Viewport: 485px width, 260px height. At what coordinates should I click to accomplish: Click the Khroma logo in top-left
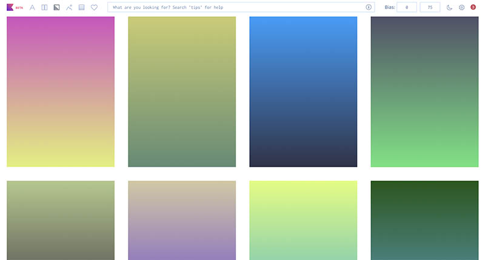pyautogui.click(x=10, y=7)
